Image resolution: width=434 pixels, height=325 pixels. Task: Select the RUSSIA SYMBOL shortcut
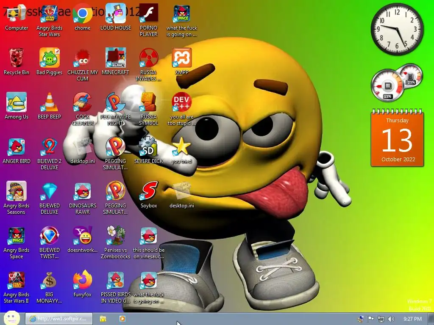pyautogui.click(x=148, y=109)
